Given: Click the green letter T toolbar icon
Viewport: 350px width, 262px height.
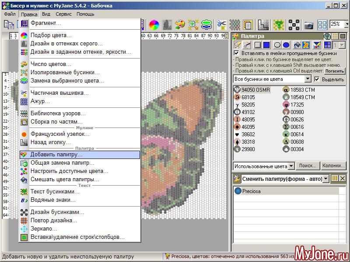Looking at the screenshot, I should pyautogui.click(x=278, y=24).
